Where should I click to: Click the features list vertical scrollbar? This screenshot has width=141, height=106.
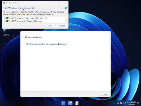(66, 20)
